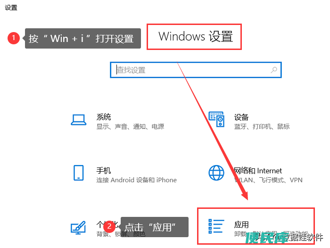Open the 系统 settings category
Screen dimensions: 330x248
click(104, 117)
